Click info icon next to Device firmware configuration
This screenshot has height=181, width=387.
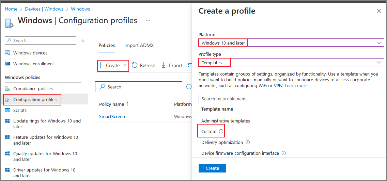pyautogui.click(x=284, y=153)
